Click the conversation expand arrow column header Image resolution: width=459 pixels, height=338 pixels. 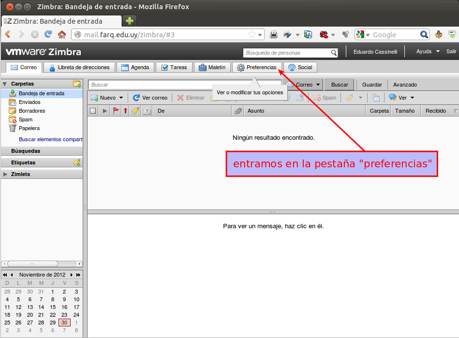pyautogui.click(x=105, y=111)
